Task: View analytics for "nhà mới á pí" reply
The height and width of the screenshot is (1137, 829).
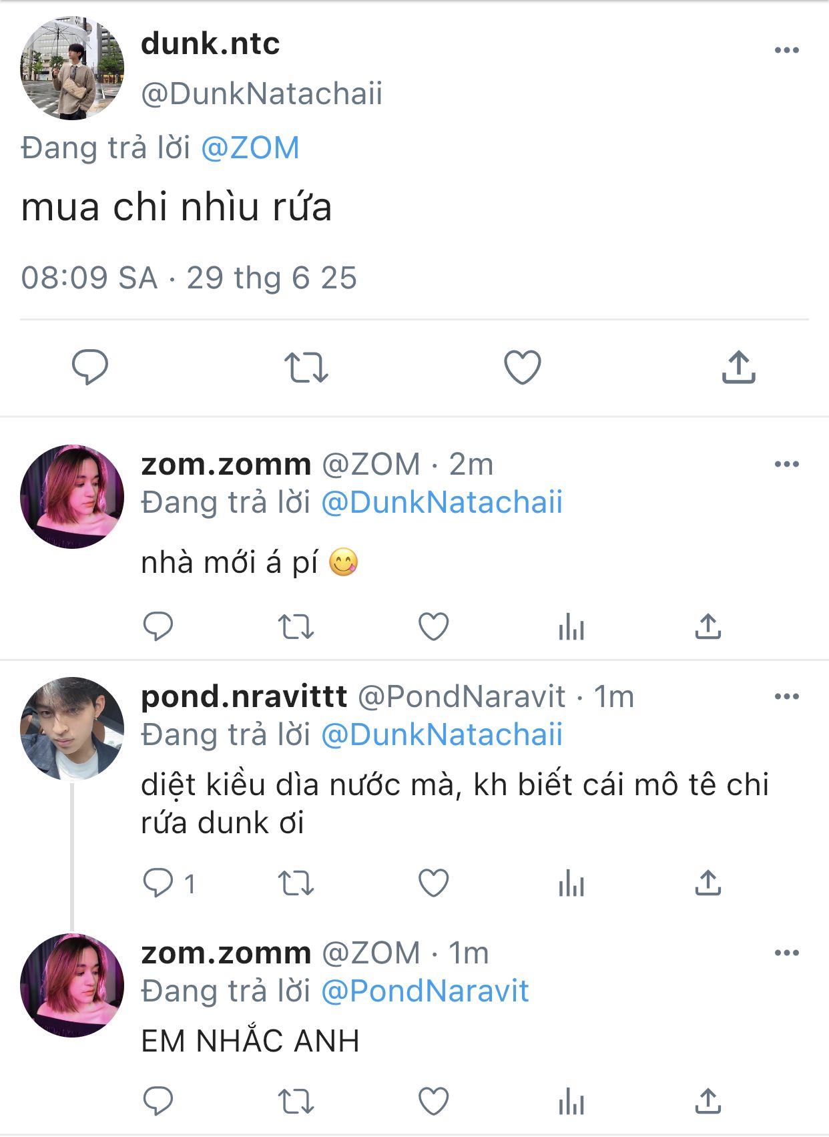Action: 571,627
